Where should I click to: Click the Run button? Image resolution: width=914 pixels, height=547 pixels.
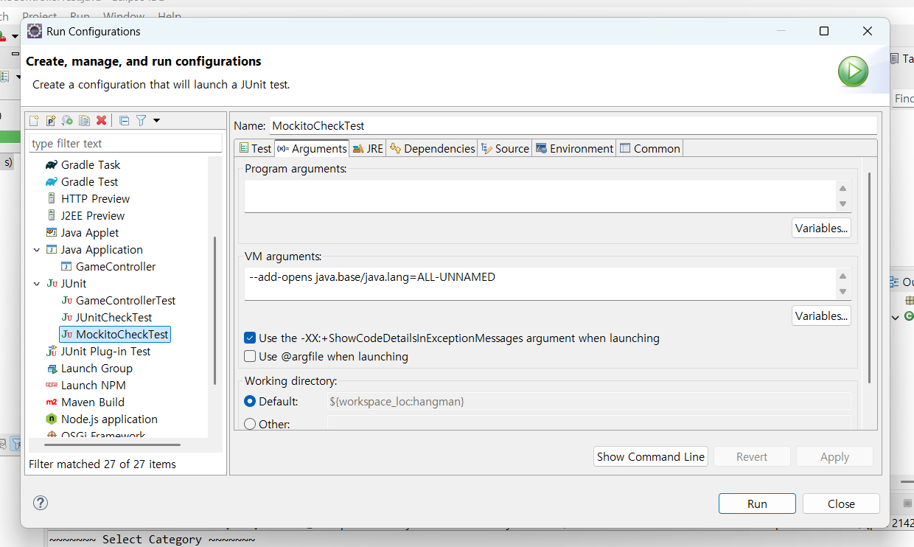tap(757, 504)
